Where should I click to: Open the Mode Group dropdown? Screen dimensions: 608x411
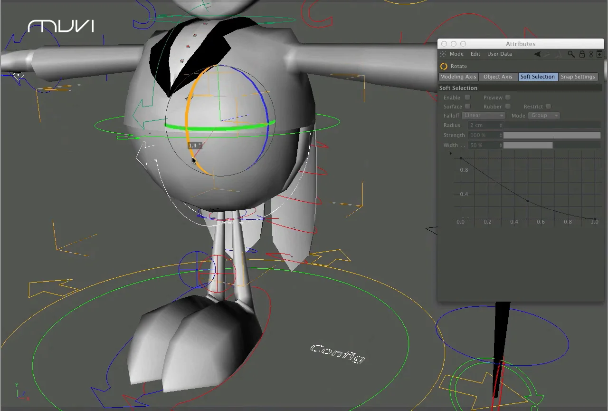point(544,116)
